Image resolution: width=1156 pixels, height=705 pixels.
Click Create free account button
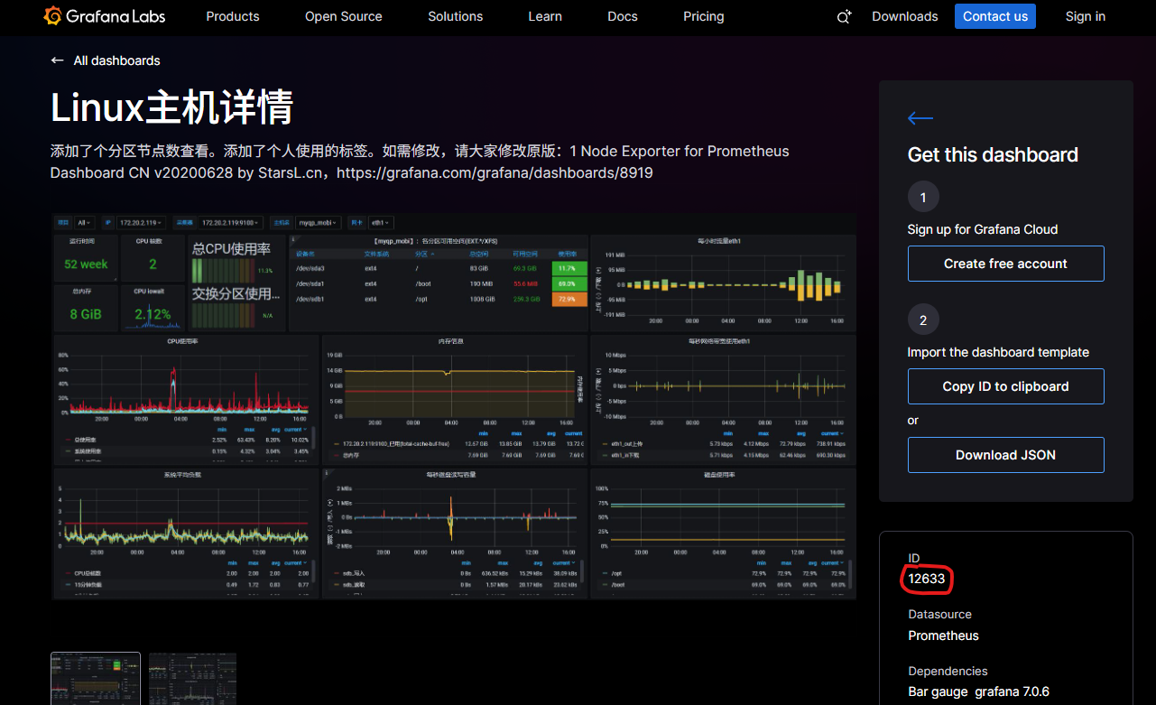[x=1005, y=264]
